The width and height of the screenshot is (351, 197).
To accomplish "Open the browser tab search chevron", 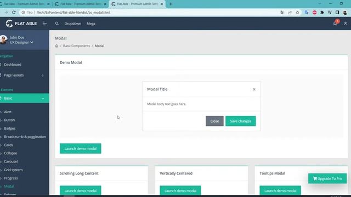I will pyautogui.click(x=320, y=4).
